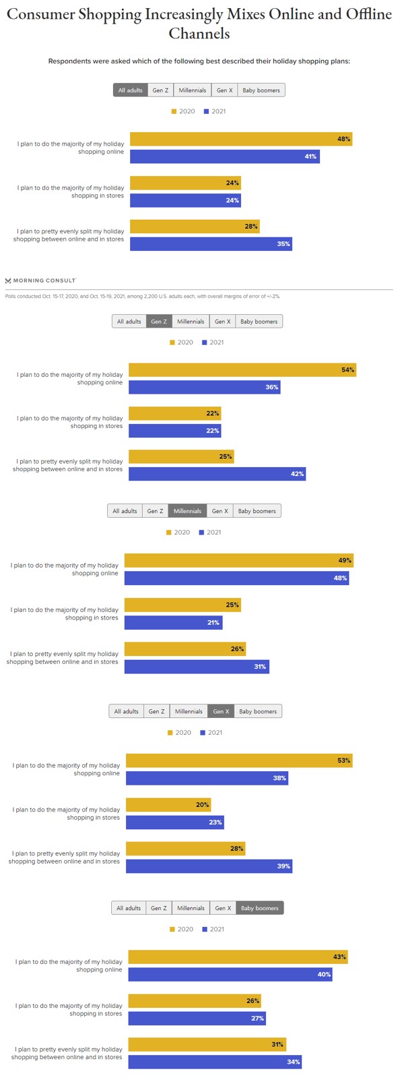Click the 42% blue bar in Gen Z chart
Screen dimensions: 398x1084
click(x=217, y=474)
